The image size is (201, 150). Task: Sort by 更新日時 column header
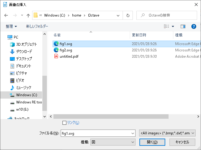139,35
